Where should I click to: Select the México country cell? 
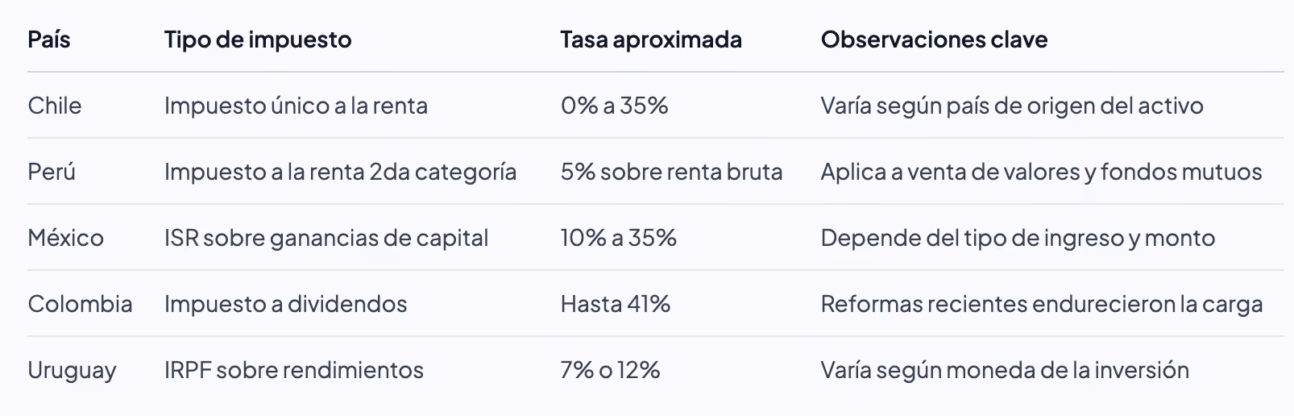[66, 238]
